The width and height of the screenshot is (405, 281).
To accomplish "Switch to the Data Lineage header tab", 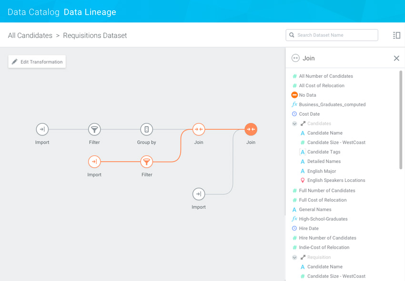I will pos(90,12).
